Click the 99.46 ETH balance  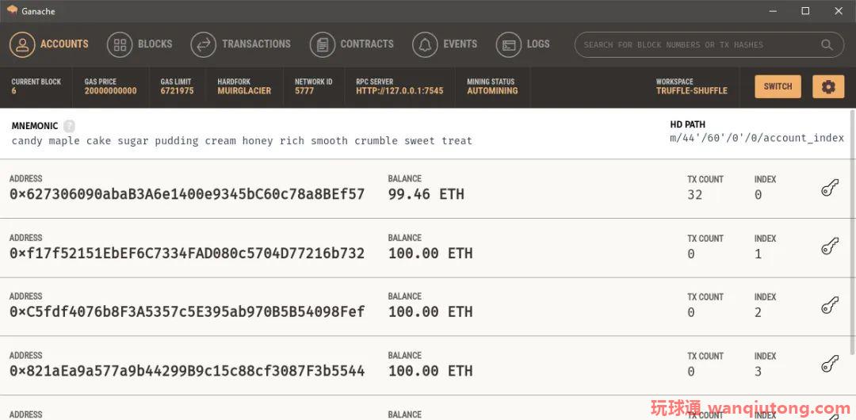coord(426,194)
